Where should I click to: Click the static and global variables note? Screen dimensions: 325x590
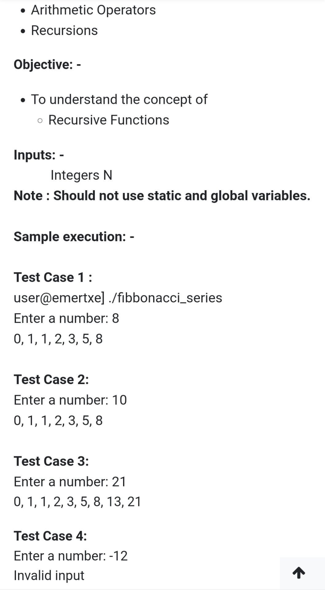[162, 196]
